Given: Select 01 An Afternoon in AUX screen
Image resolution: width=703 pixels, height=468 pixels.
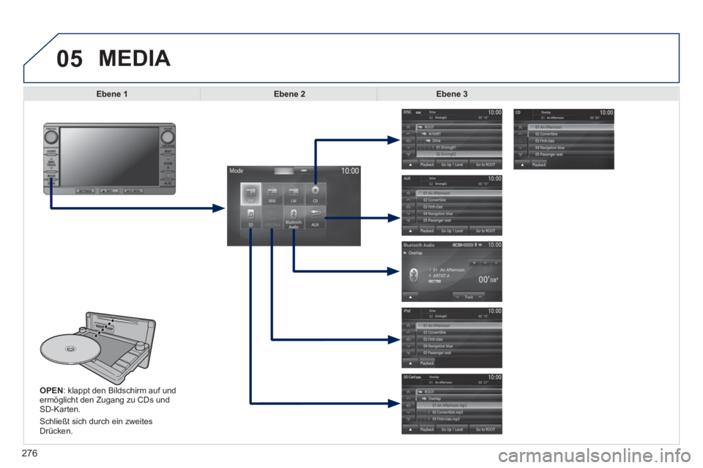Looking at the screenshot, I should click(x=459, y=193).
